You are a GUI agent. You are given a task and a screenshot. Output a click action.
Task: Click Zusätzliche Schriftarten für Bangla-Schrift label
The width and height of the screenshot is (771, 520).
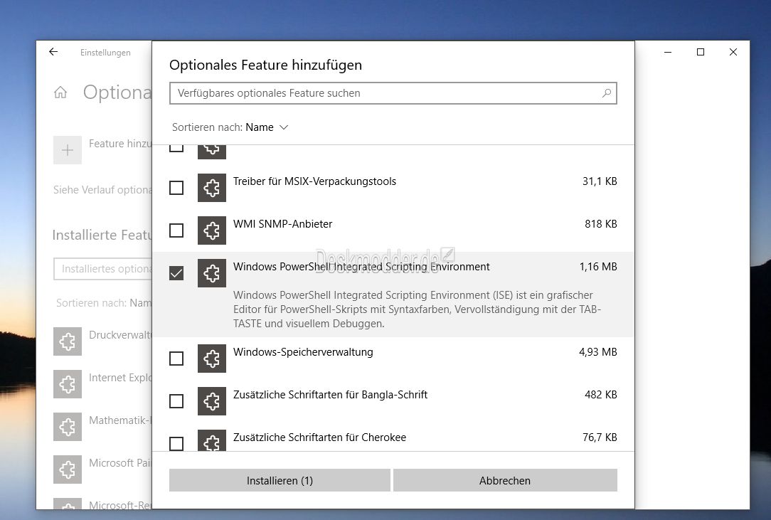coord(331,395)
